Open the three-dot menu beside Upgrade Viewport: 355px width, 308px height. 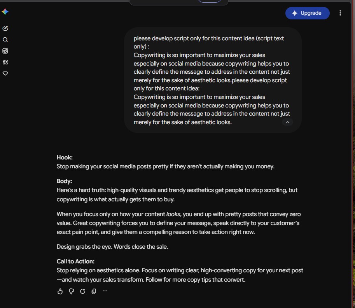coord(340,13)
